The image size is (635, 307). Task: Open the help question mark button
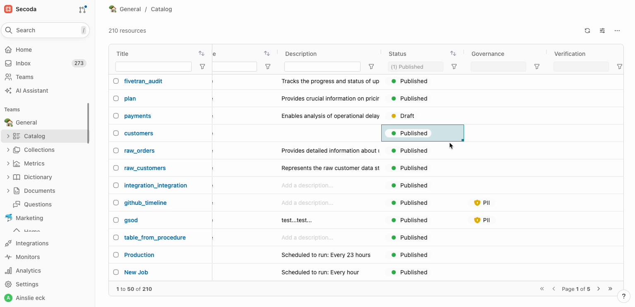[x=624, y=296]
